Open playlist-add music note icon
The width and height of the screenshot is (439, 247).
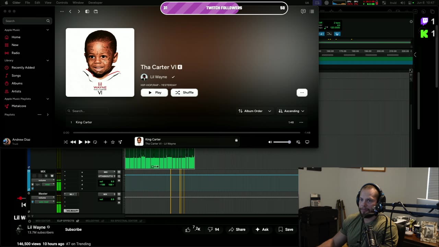120,142
